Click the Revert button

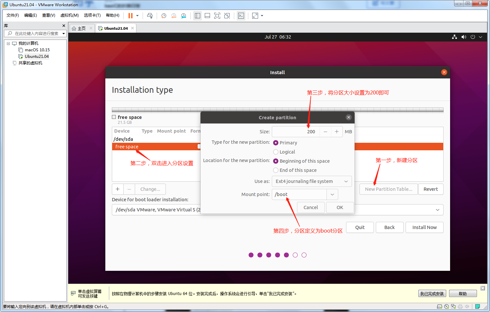(x=431, y=189)
